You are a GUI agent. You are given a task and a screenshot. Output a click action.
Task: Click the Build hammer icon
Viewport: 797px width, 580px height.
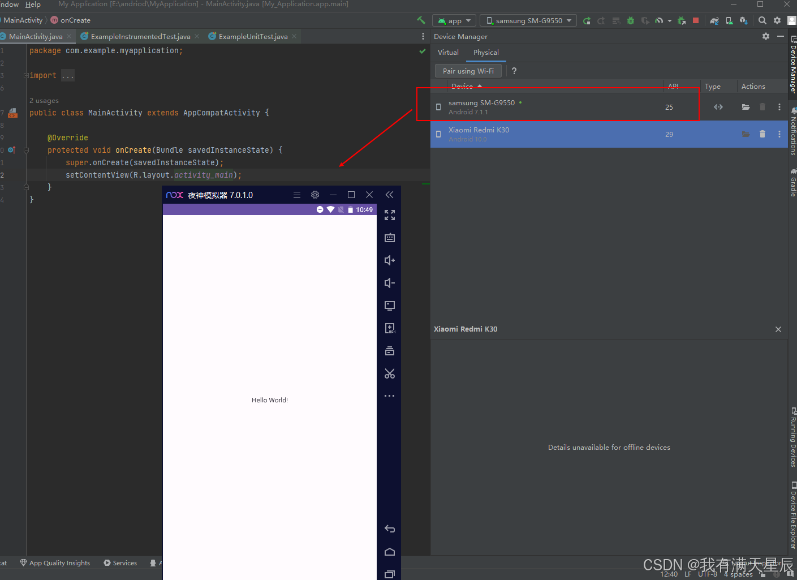point(421,20)
